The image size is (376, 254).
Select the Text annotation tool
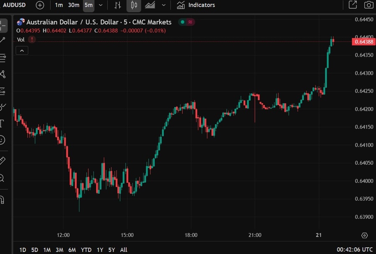2,123
